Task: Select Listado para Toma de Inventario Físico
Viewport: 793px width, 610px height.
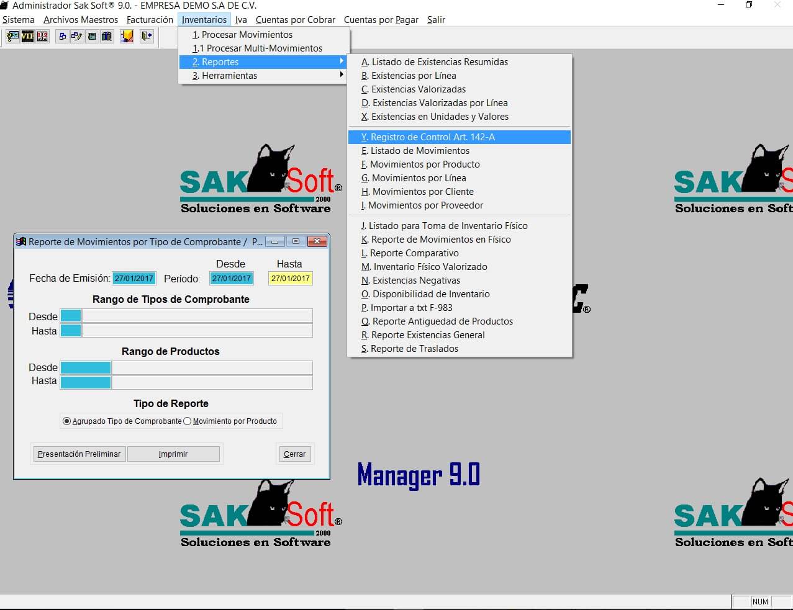Action: point(460,226)
